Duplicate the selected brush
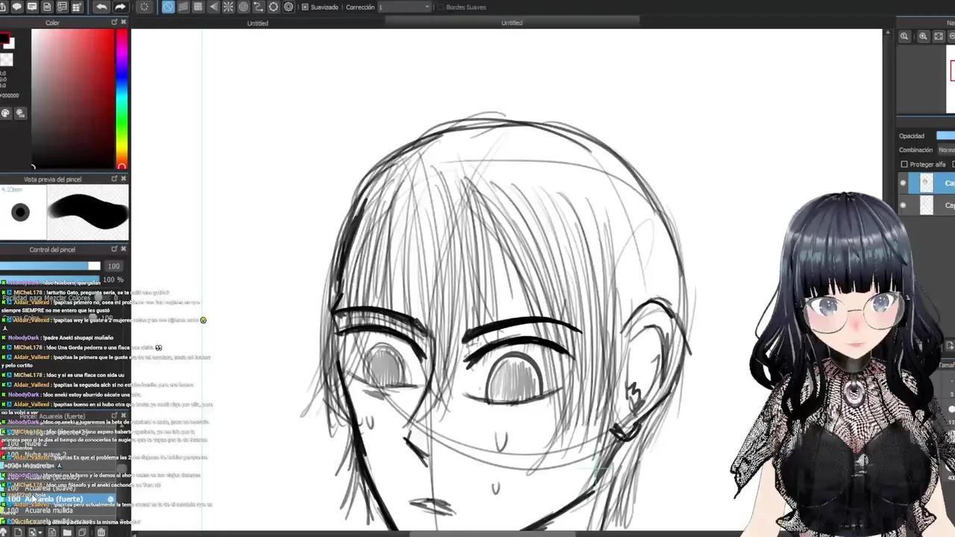 coord(82,532)
